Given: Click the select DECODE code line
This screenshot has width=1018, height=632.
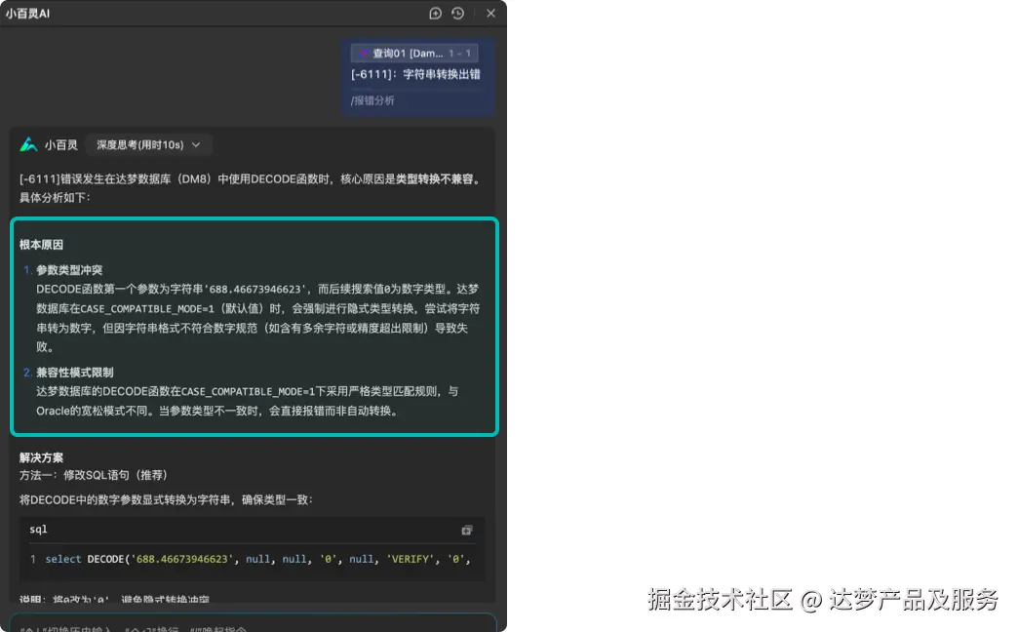Looking at the screenshot, I should click(257, 559).
